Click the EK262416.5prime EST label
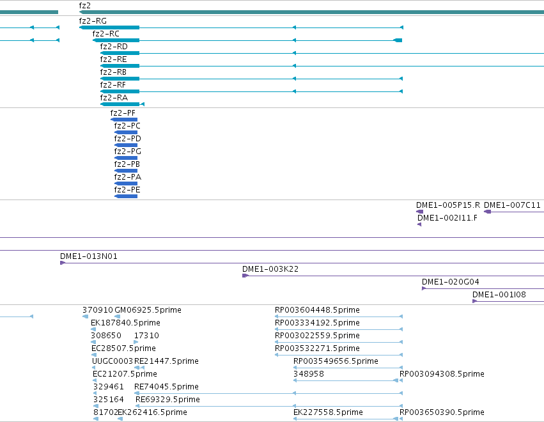544x422 pixels. (x=153, y=412)
